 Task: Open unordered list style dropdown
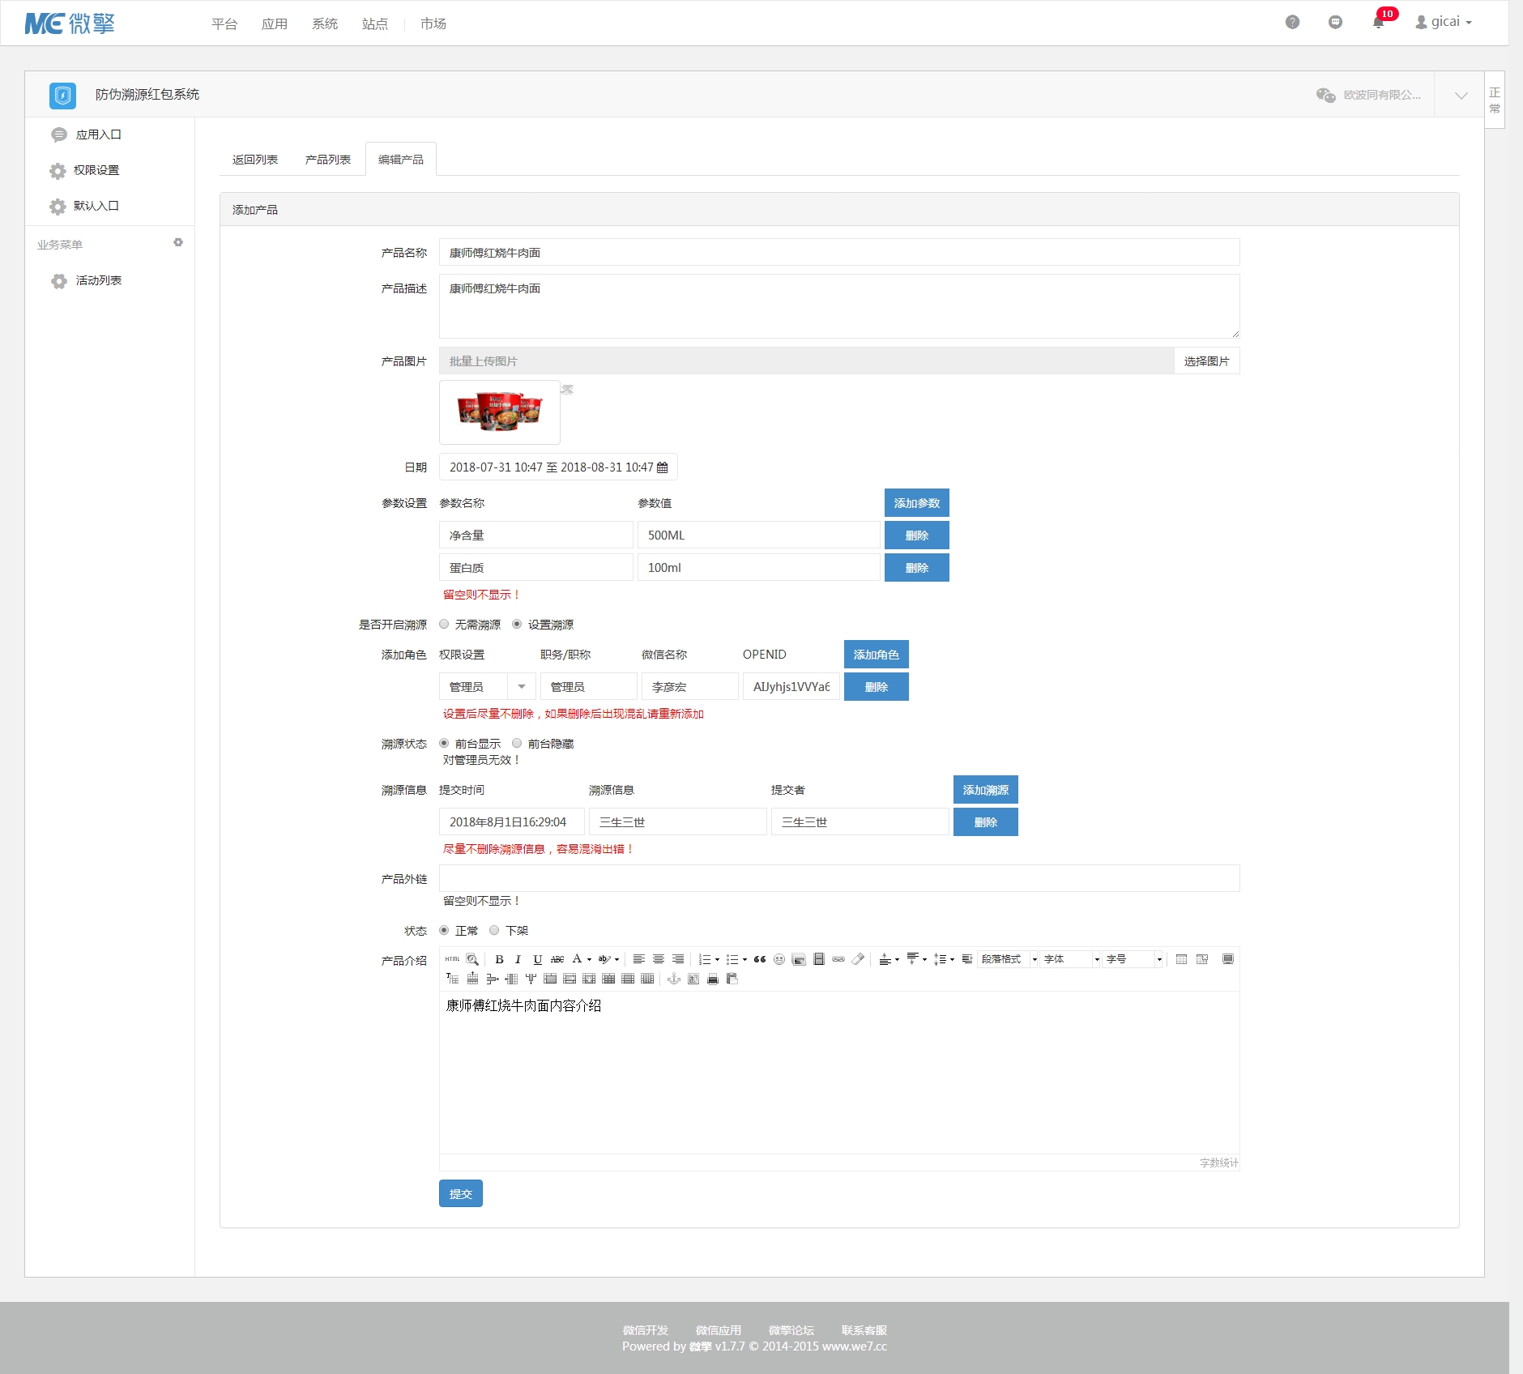(x=745, y=959)
